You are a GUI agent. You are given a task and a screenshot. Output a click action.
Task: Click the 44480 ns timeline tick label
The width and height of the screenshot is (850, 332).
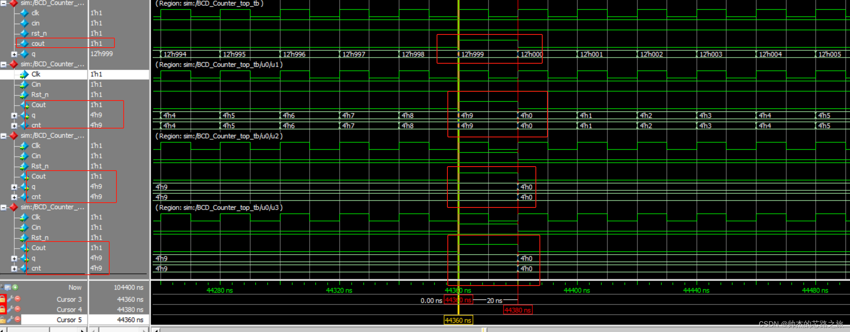pos(815,290)
